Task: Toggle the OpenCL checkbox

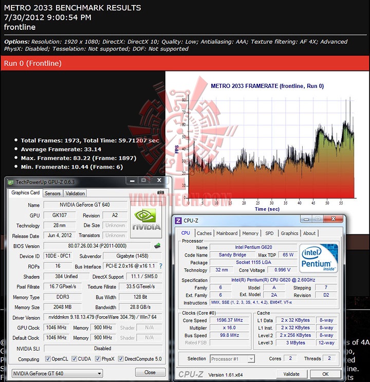Action: click(x=48, y=359)
